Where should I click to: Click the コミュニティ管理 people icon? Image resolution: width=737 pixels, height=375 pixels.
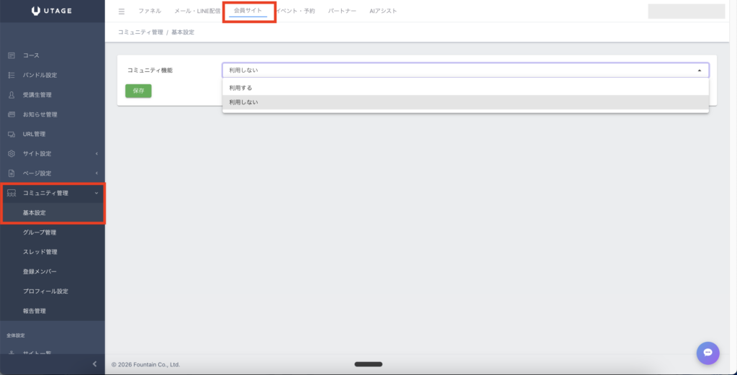coord(12,193)
